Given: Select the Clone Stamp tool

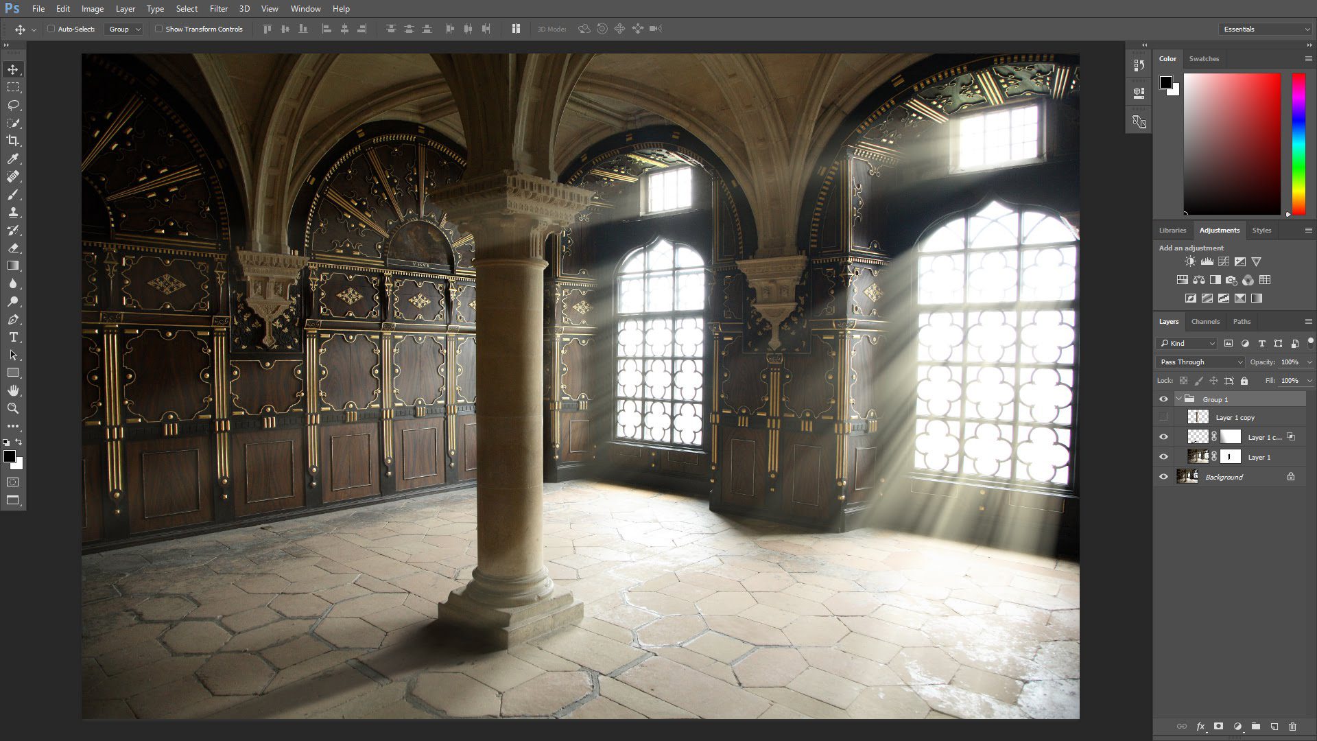Looking at the screenshot, I should [13, 212].
